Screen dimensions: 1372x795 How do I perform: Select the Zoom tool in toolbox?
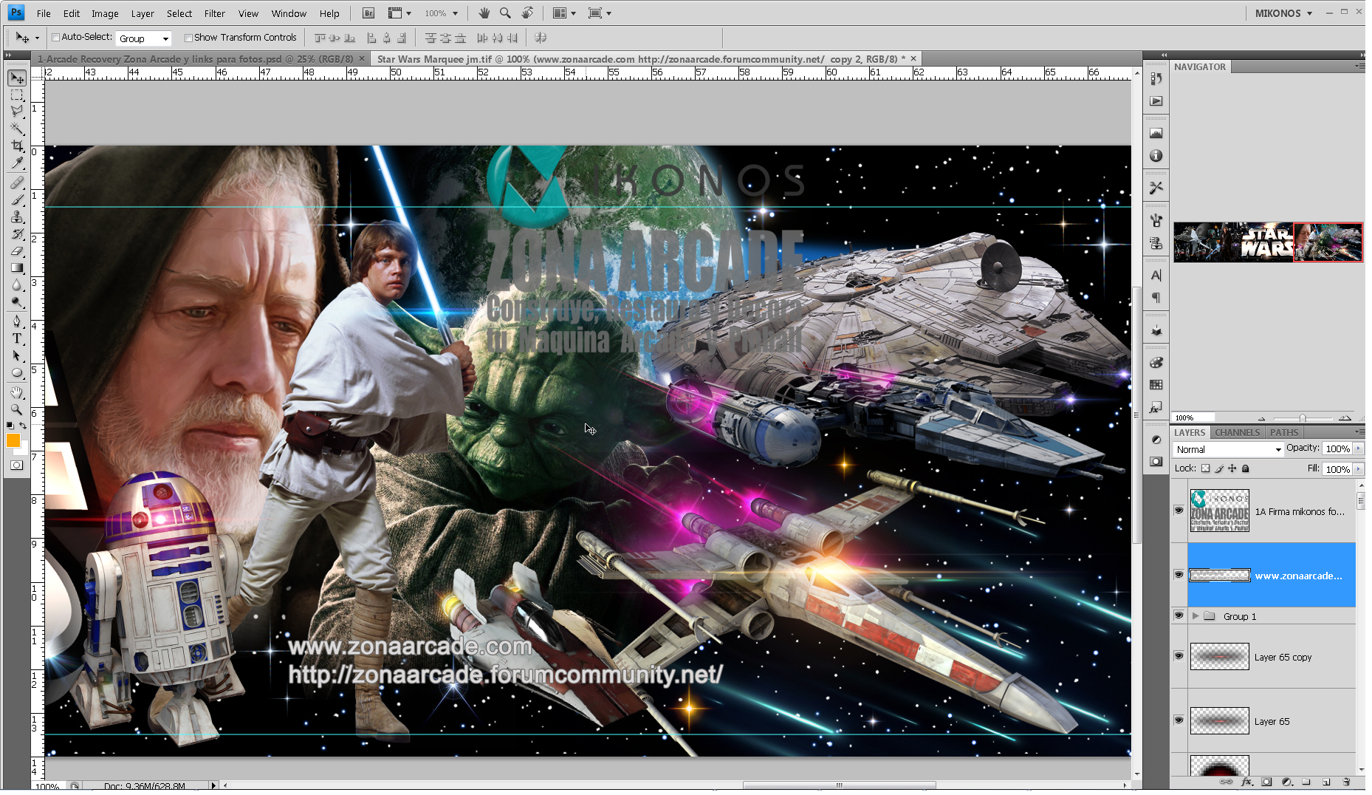tap(17, 409)
